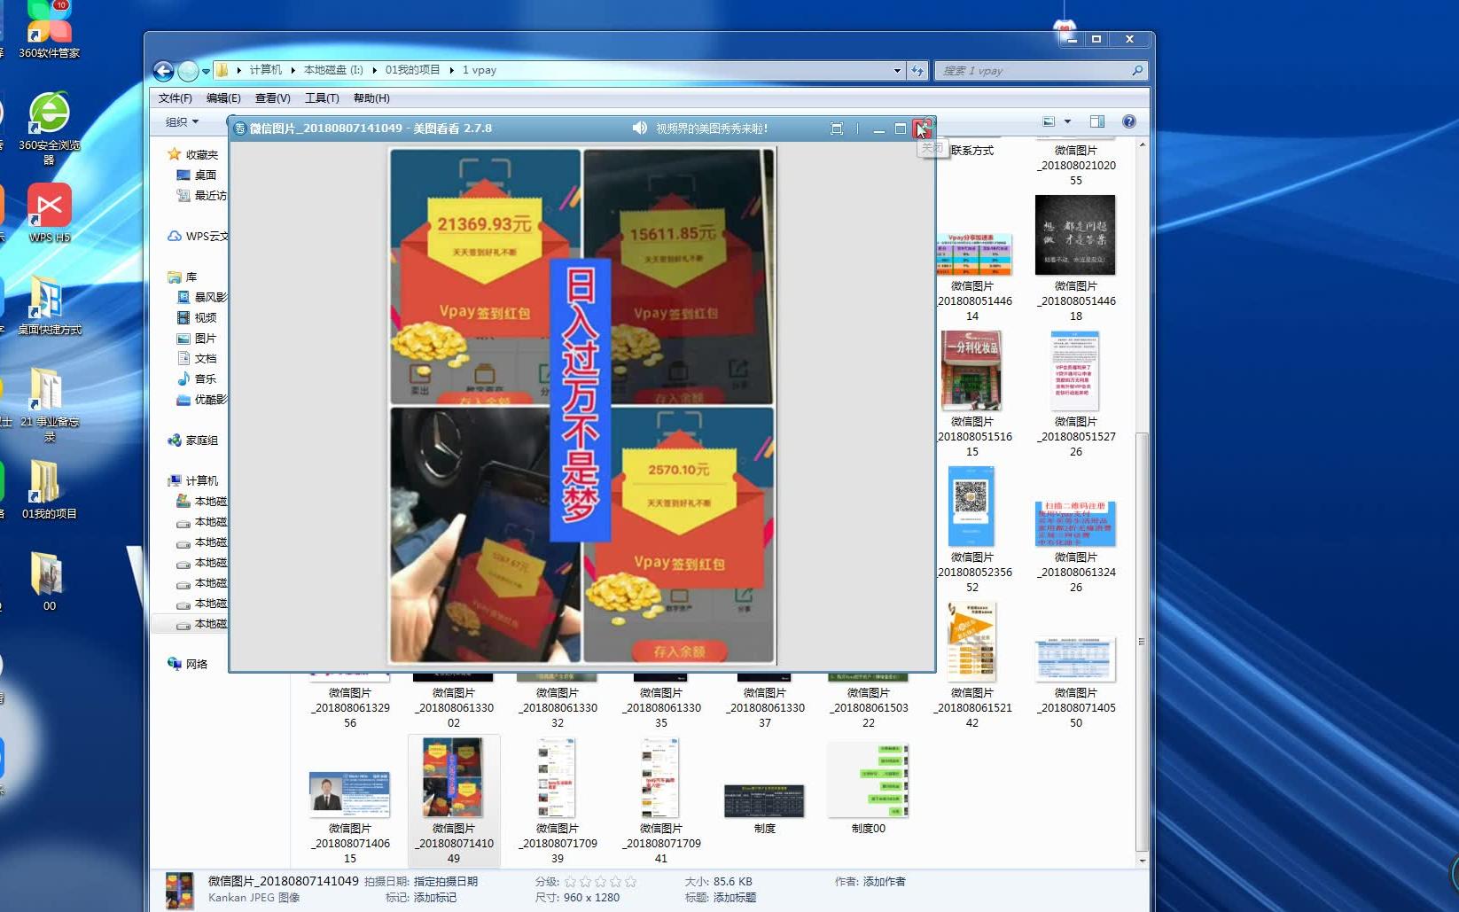Viewport: 1459px width, 912px height.
Task: Select QR code thumbnail 微信图片_20180805235652
Action: coord(971,507)
